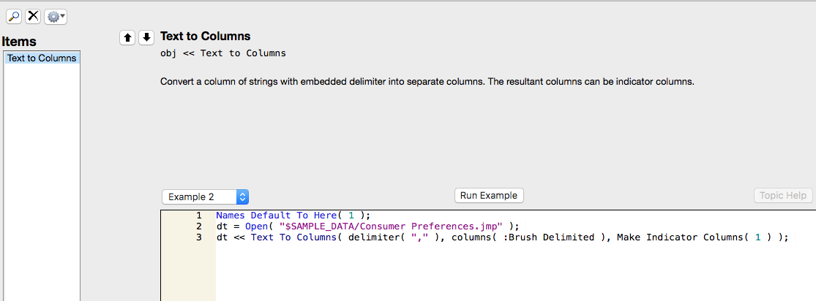Click line number 3 in script gutter
Image resolution: width=816 pixels, height=301 pixels.
(199, 237)
